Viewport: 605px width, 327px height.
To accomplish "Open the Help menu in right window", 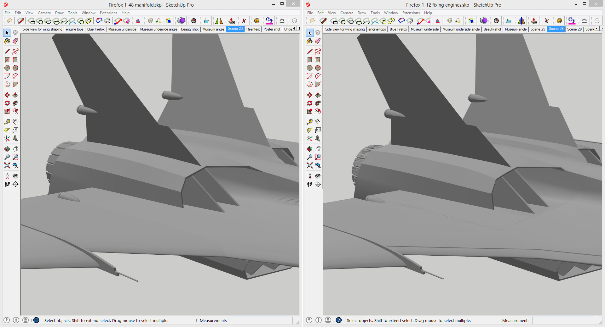I will point(428,13).
